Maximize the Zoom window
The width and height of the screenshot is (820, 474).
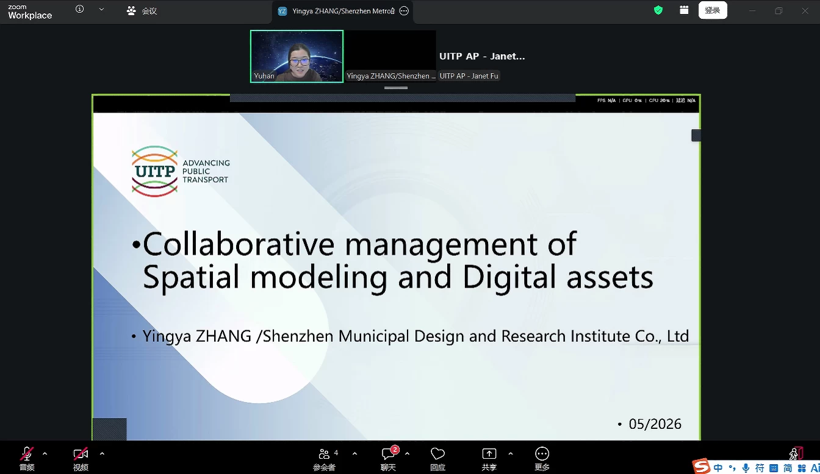tap(779, 10)
